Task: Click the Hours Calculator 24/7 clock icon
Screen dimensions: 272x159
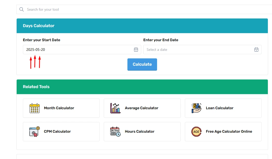Action: click(x=115, y=132)
